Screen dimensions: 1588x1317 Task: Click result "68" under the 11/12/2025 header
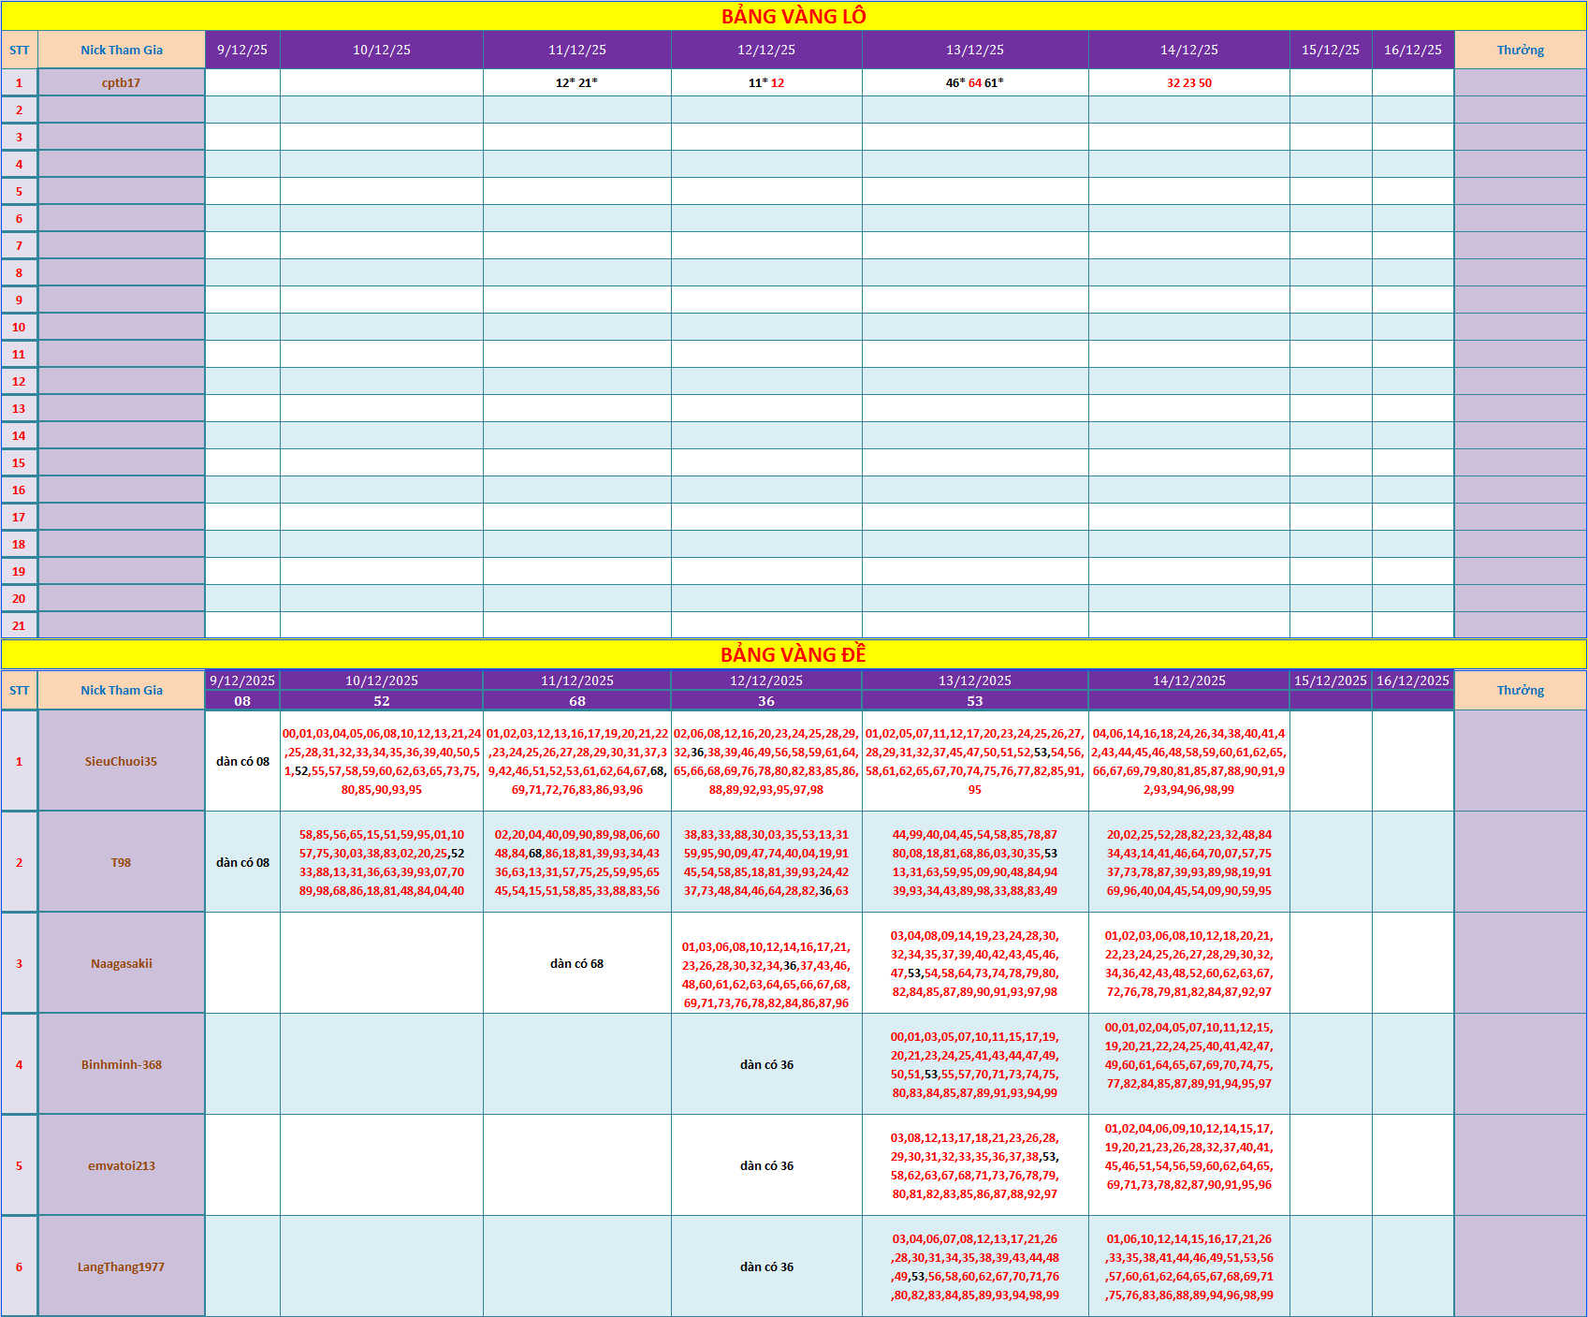click(x=576, y=701)
